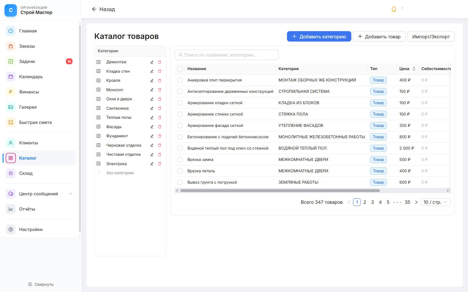The image size is (468, 292).
Task: Toggle the select-all checkbox in table header
Action: 180,69
